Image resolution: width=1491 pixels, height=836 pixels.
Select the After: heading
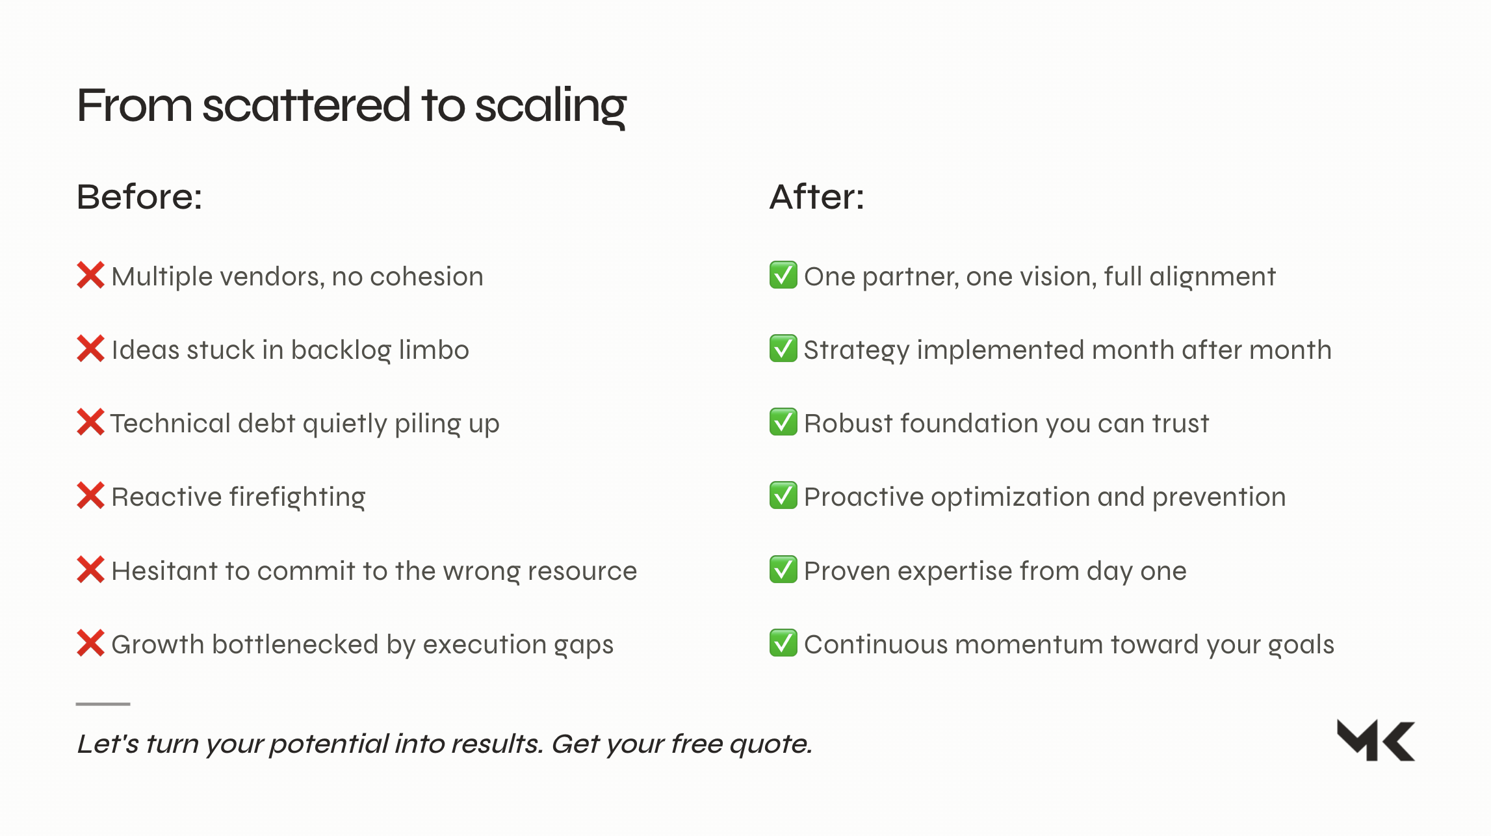[816, 196]
